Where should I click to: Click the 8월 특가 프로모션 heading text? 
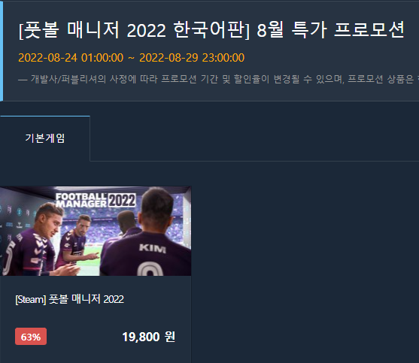[331, 29]
